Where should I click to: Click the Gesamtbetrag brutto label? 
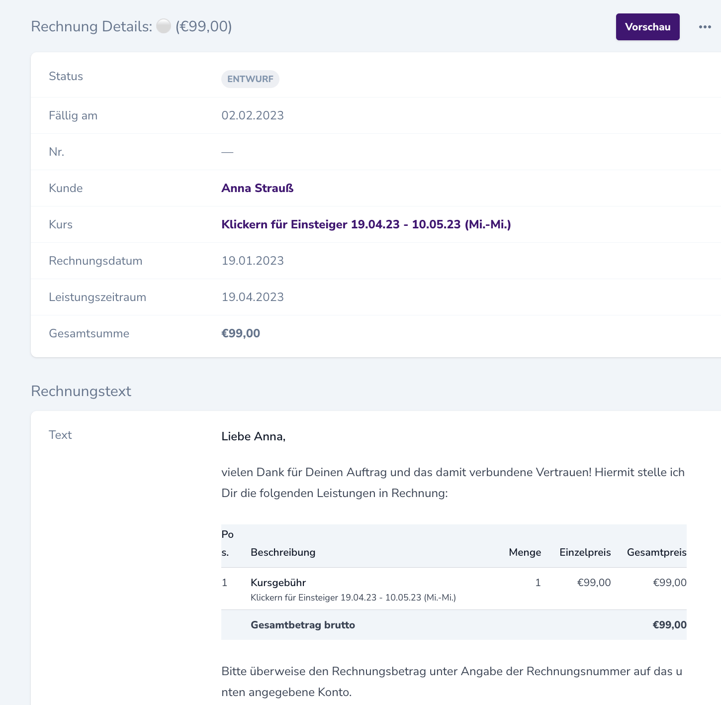point(303,625)
